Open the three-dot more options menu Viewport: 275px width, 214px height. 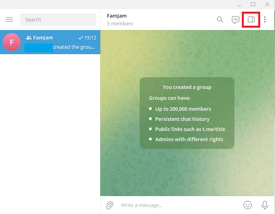[x=265, y=19]
